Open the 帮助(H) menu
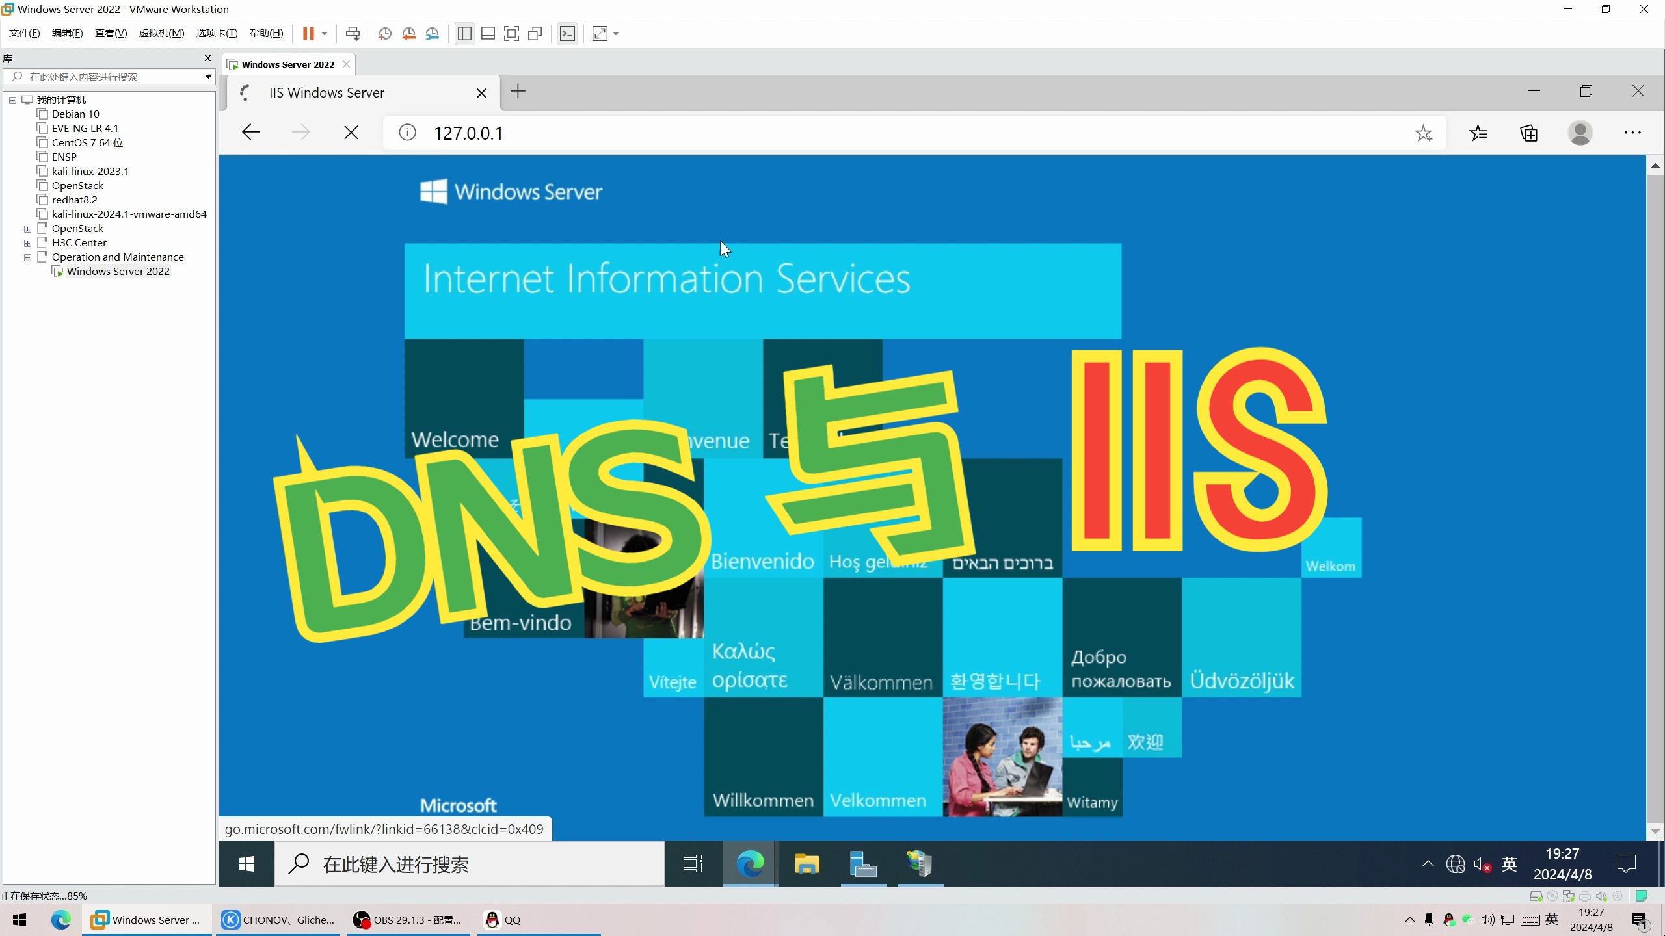The height and width of the screenshot is (936, 1665). click(x=267, y=33)
